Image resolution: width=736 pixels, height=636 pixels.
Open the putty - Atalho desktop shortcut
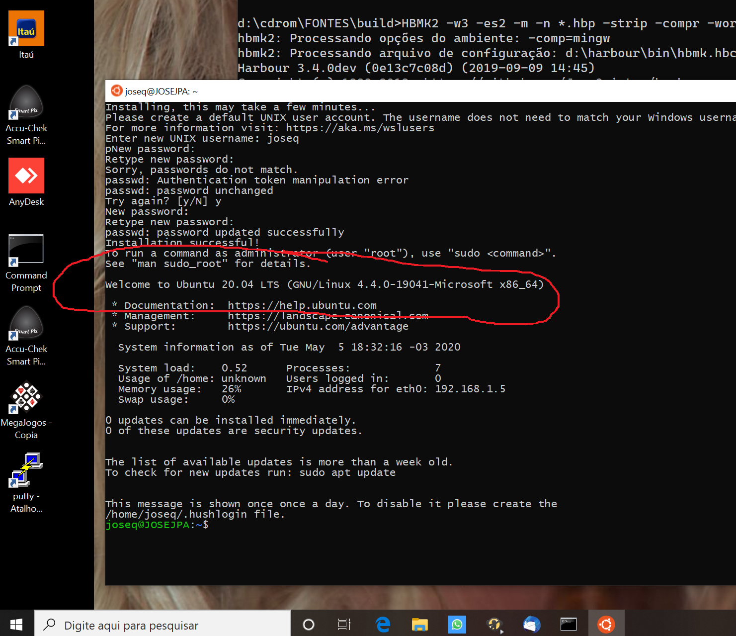pos(26,483)
